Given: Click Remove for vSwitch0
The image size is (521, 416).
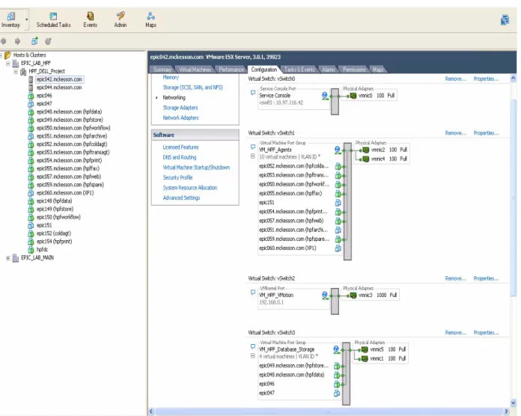Looking at the screenshot, I should click(456, 79).
